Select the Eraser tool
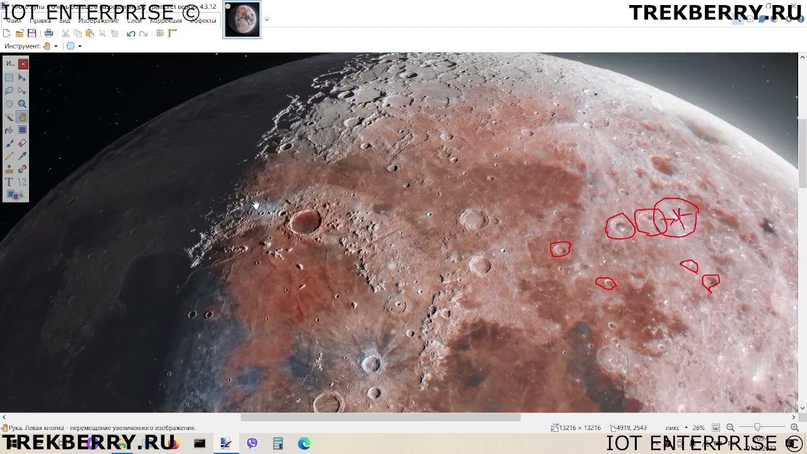 click(x=22, y=143)
